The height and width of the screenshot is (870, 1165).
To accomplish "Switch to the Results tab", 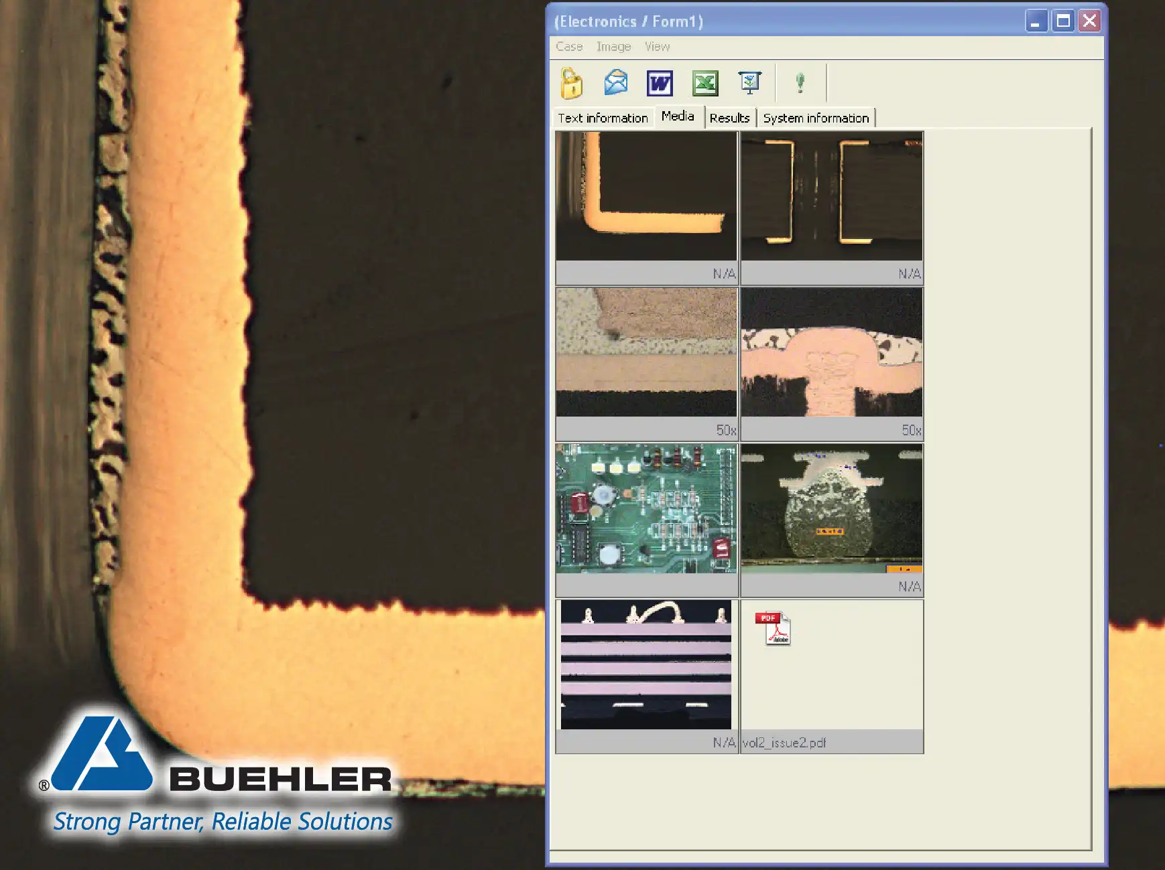I will tap(729, 118).
